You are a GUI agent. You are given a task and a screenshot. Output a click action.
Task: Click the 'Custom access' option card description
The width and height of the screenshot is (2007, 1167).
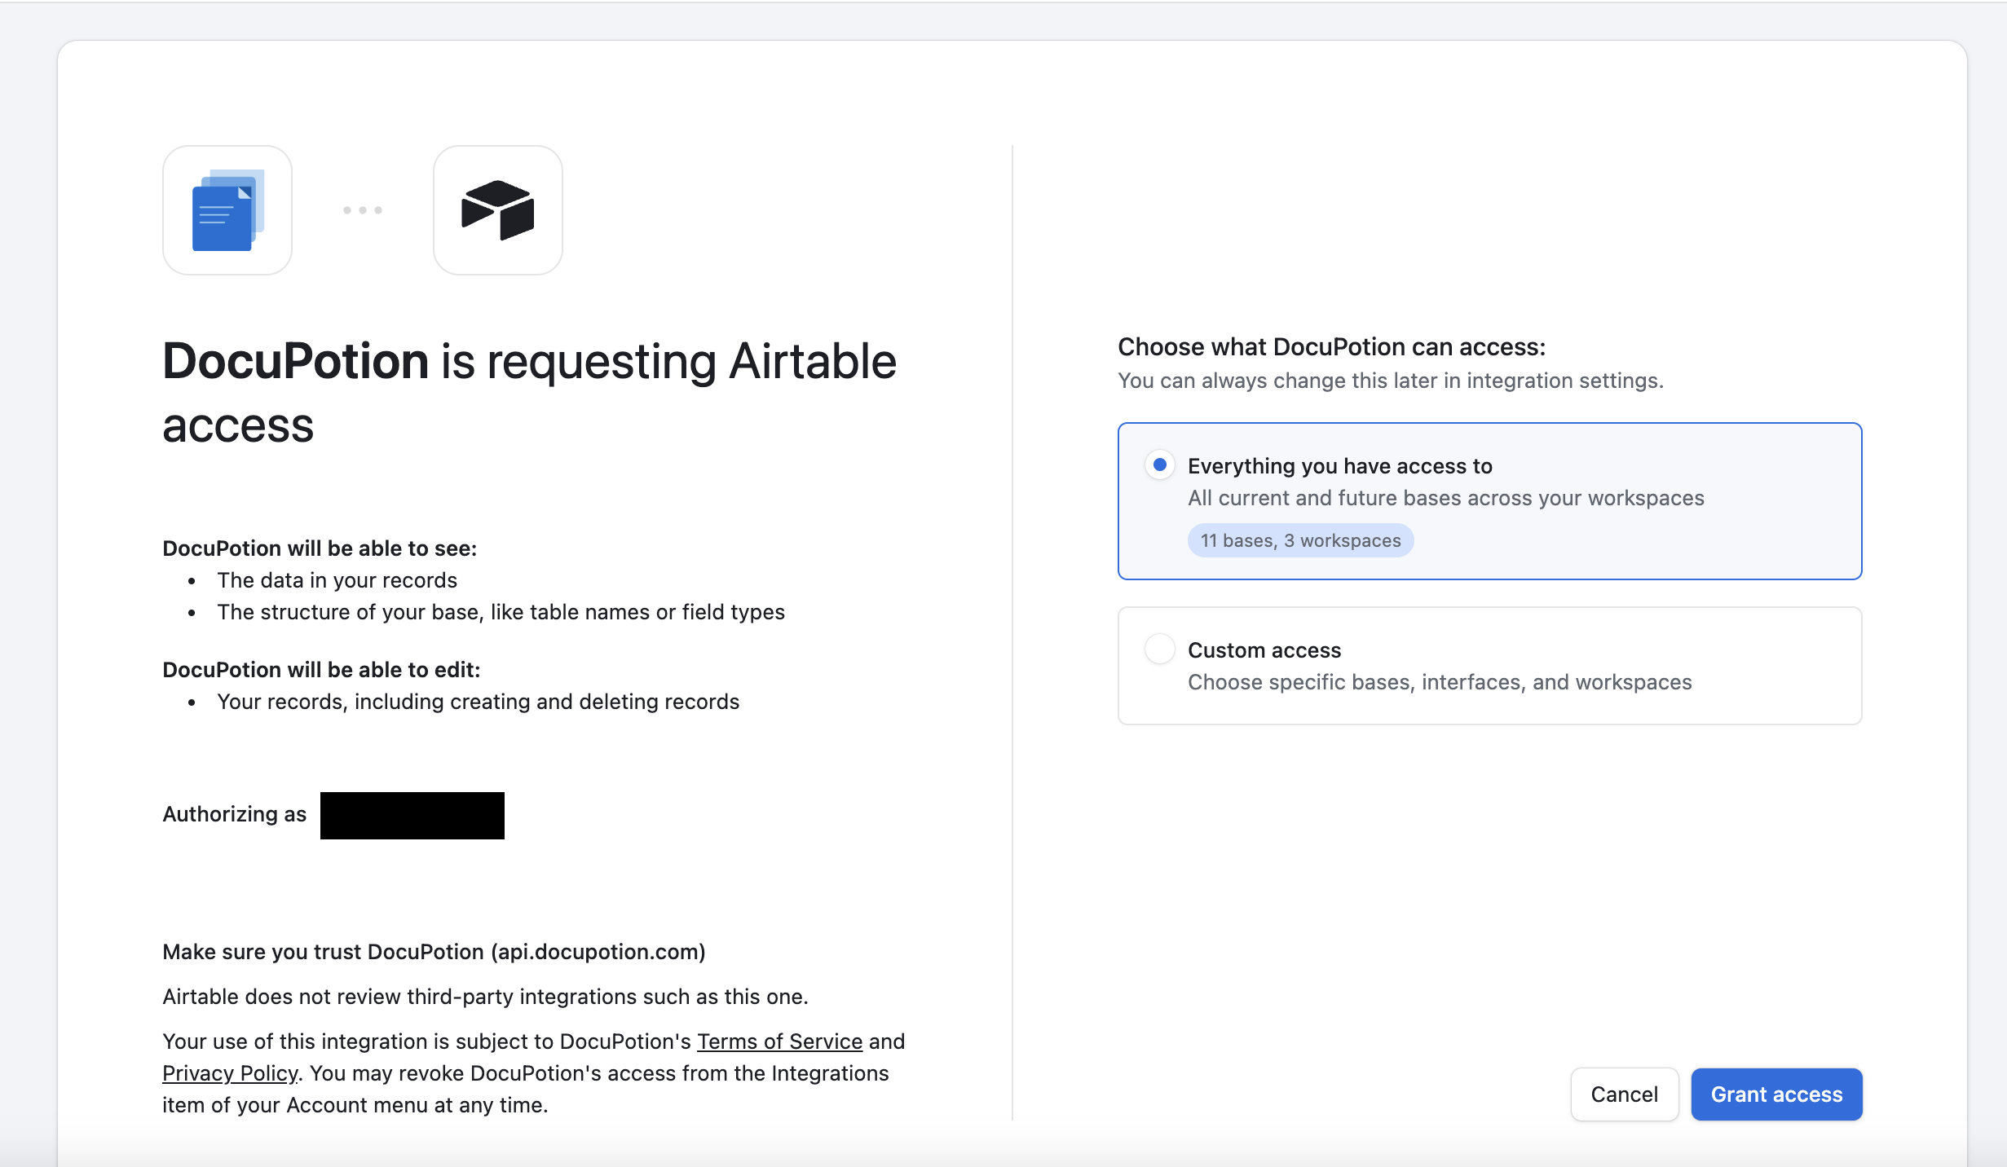pyautogui.click(x=1440, y=682)
